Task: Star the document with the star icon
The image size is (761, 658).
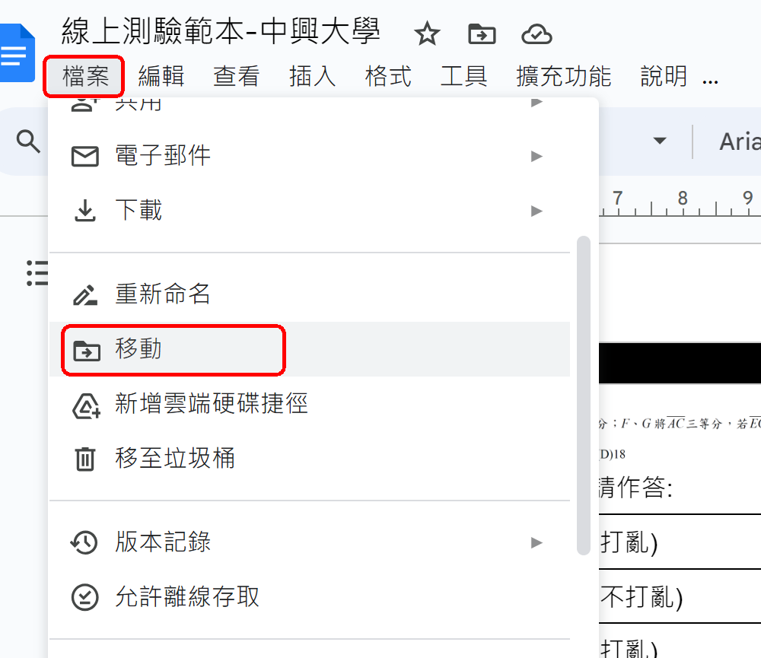Action: pyautogui.click(x=427, y=33)
